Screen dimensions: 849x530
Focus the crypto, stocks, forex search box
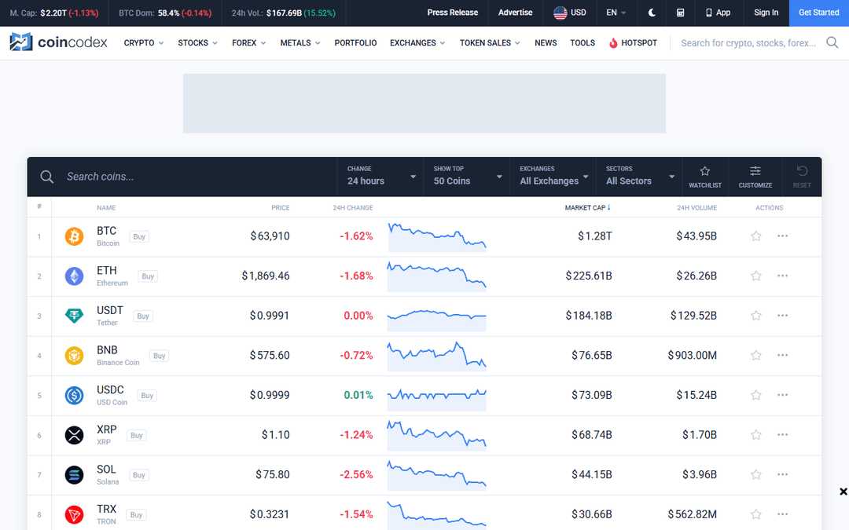[748, 42]
